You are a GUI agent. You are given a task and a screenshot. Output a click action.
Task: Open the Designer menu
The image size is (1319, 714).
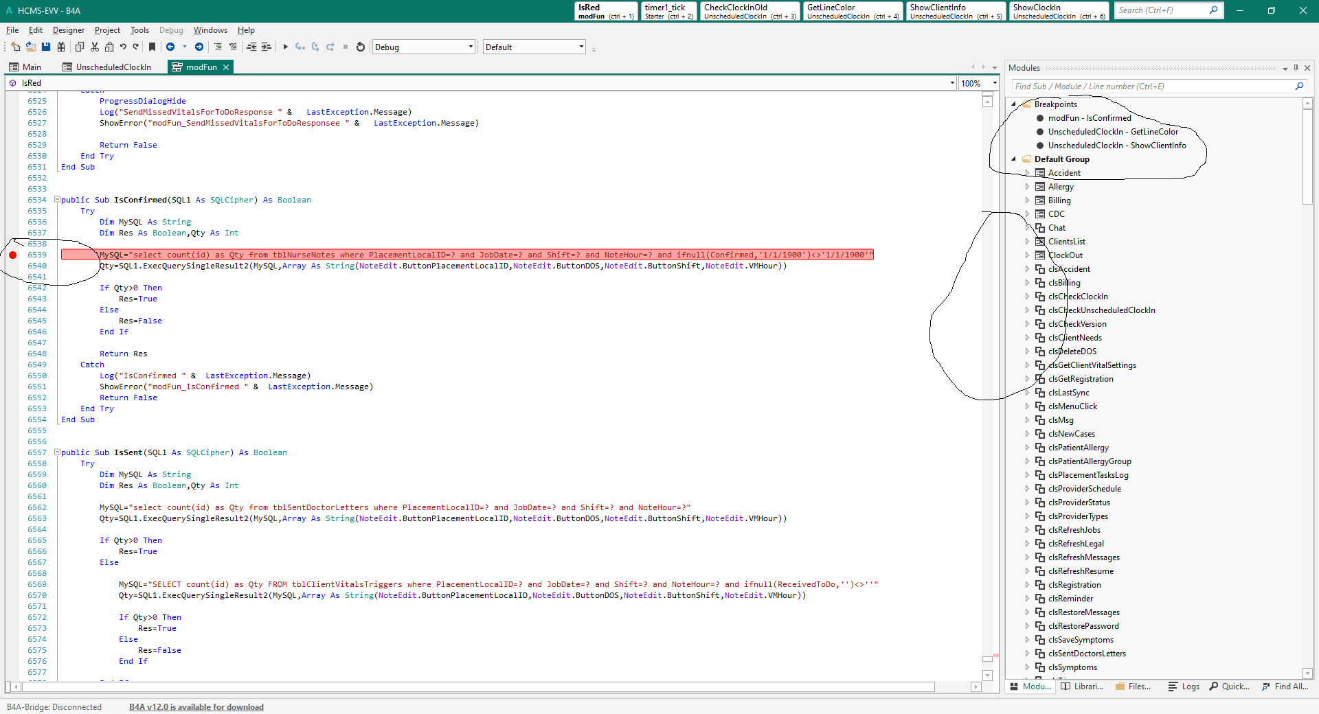coord(69,30)
